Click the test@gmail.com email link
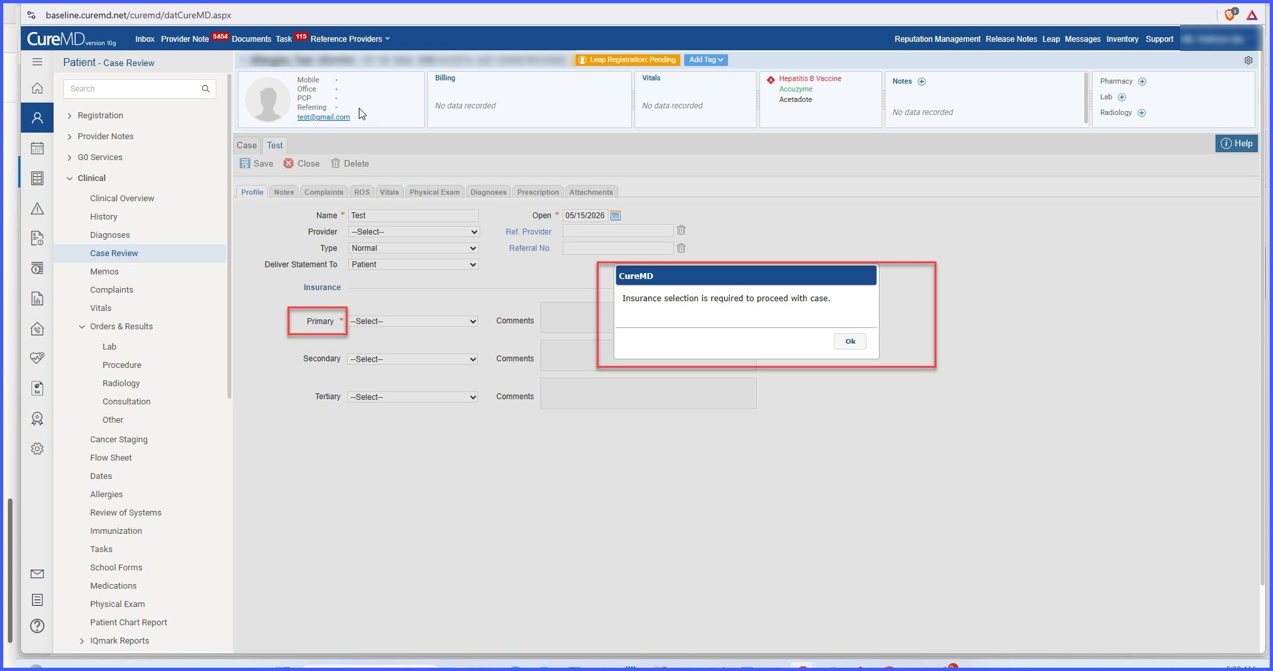The width and height of the screenshot is (1273, 671). 323,117
